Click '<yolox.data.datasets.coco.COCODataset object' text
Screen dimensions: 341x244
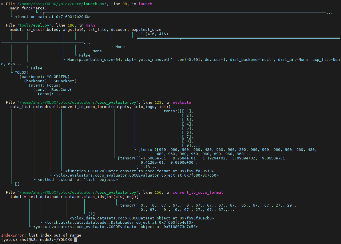(142, 218)
